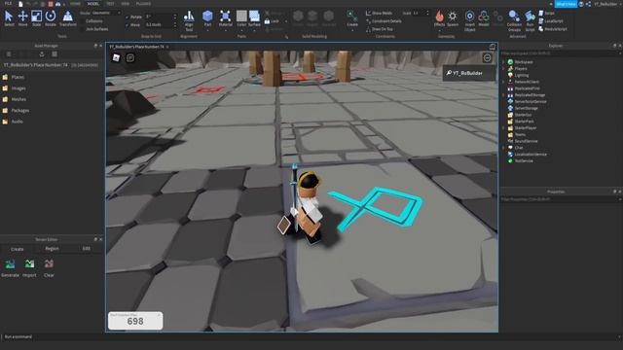Screen dimensions: 623x350
Task: Open the FILE menu
Action: tap(8, 4)
